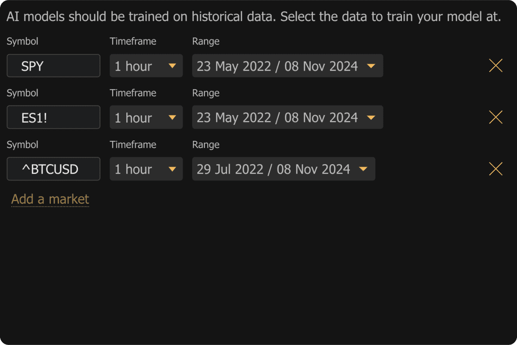
Task: Click the arrow icon beside ES1!'s date range
Action: (371, 117)
